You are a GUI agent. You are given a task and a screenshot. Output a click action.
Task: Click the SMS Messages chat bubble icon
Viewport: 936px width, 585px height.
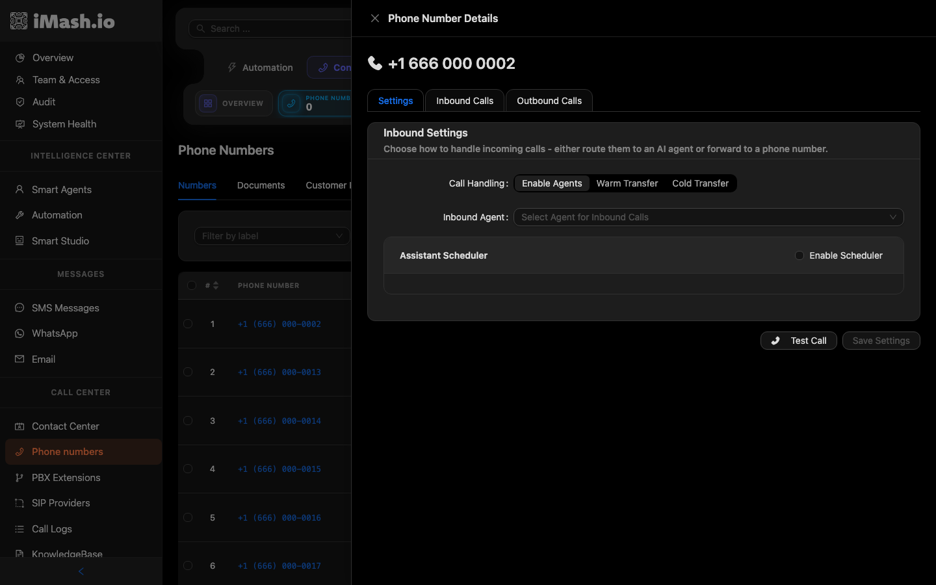[x=19, y=307]
